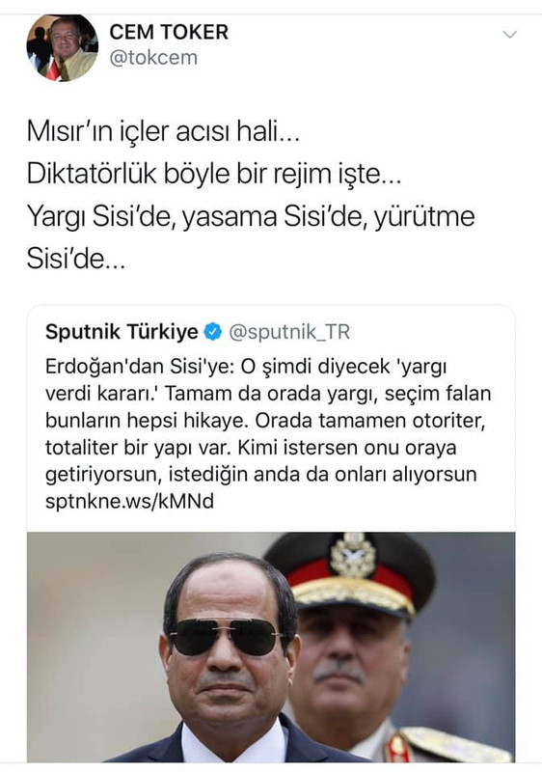Open the @tokcem handle
The height and width of the screenshot is (772, 542).
click(x=153, y=58)
